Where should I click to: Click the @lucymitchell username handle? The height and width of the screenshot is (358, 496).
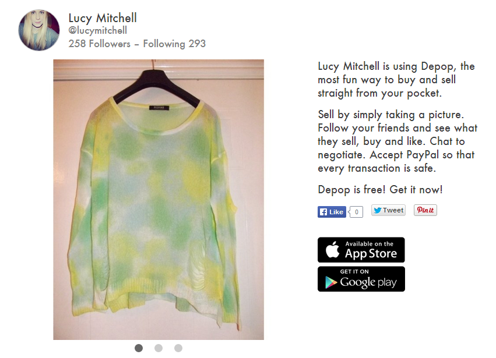97,30
